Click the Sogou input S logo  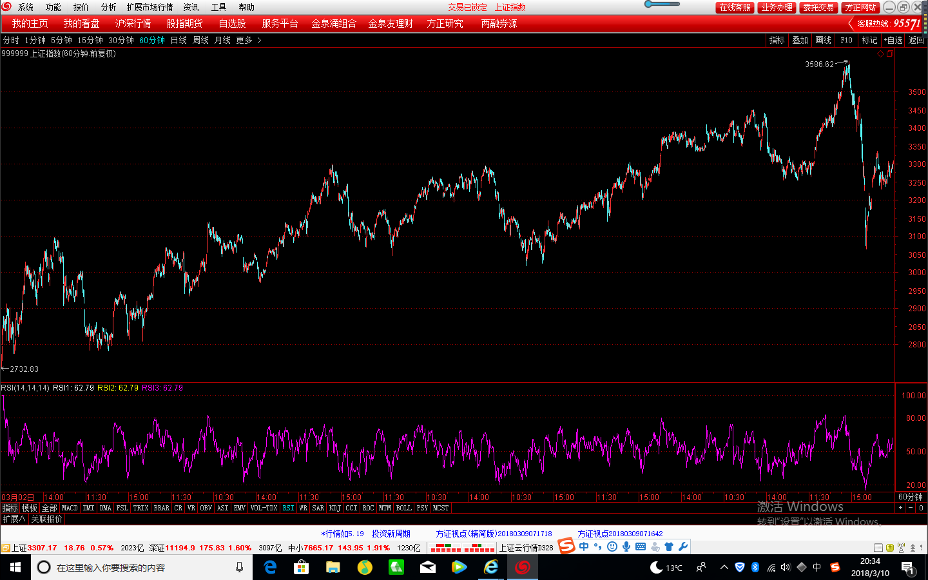coord(566,546)
